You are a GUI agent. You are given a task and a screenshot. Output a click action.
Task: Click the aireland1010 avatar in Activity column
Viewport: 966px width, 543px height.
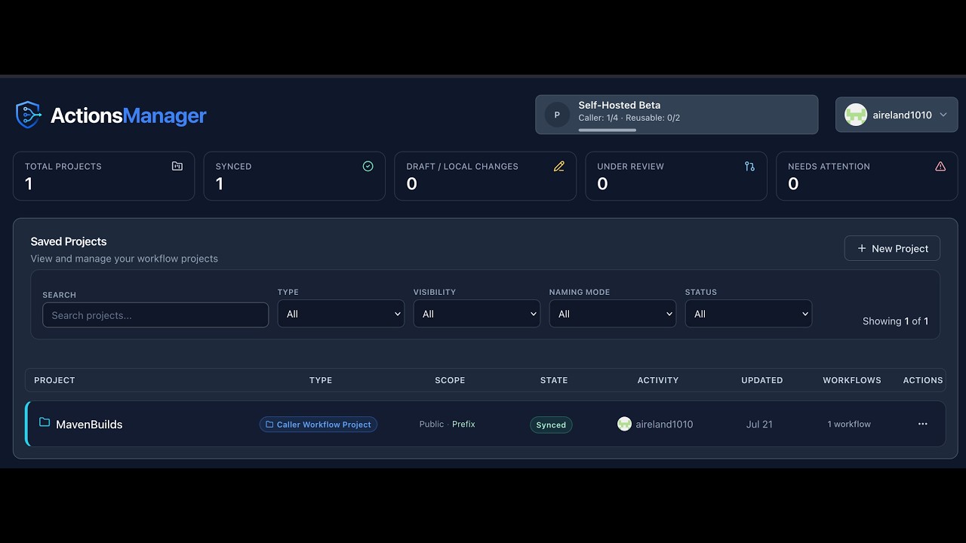[624, 424]
